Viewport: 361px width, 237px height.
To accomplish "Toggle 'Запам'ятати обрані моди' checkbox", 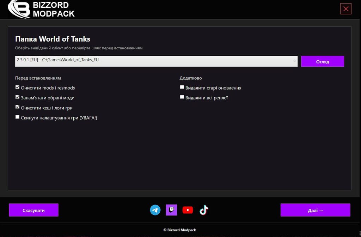I will 17,97.
